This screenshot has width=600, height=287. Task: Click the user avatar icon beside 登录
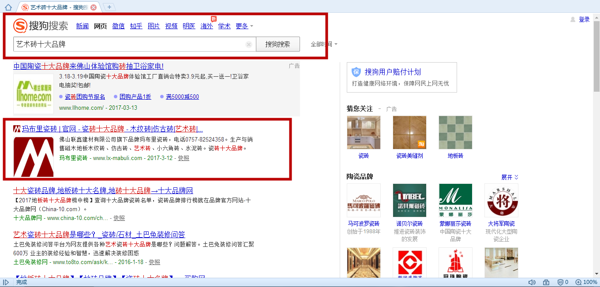click(x=573, y=19)
